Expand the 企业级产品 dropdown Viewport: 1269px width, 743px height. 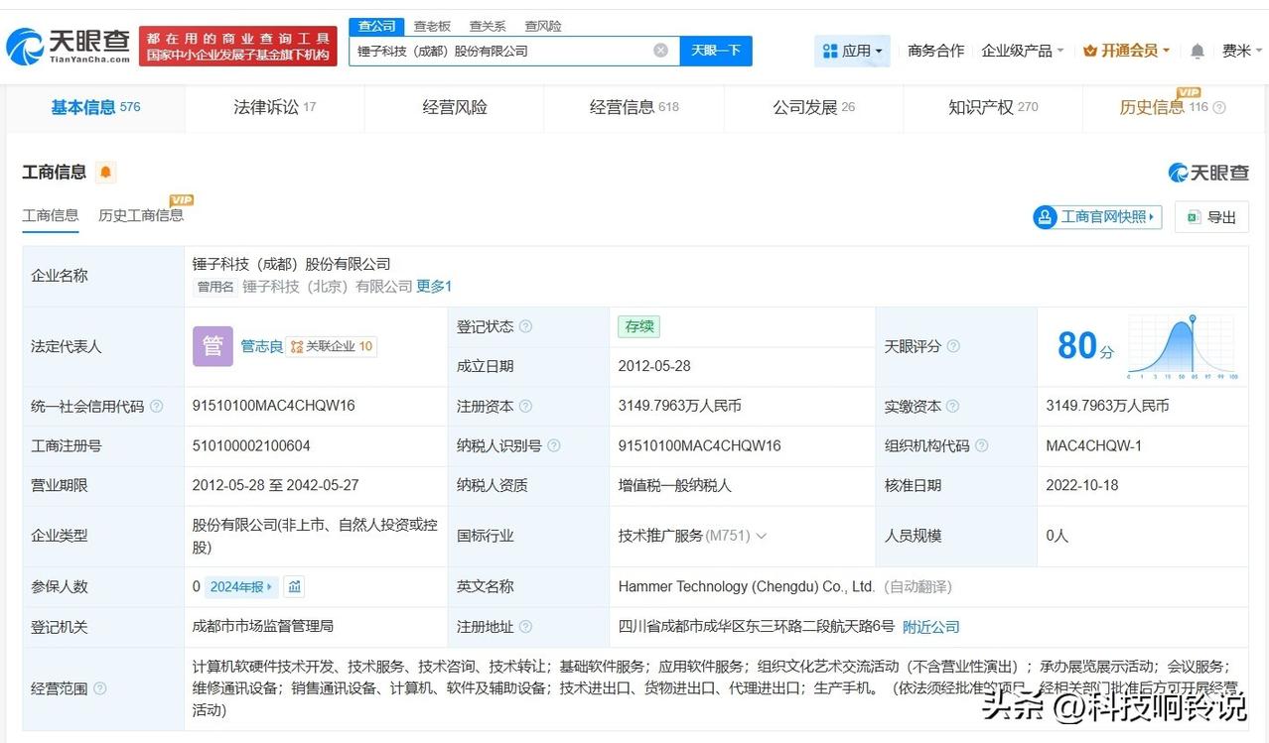click(1023, 51)
